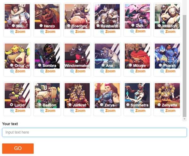
Task: Click the orange GO button
Action: tap(18, 148)
